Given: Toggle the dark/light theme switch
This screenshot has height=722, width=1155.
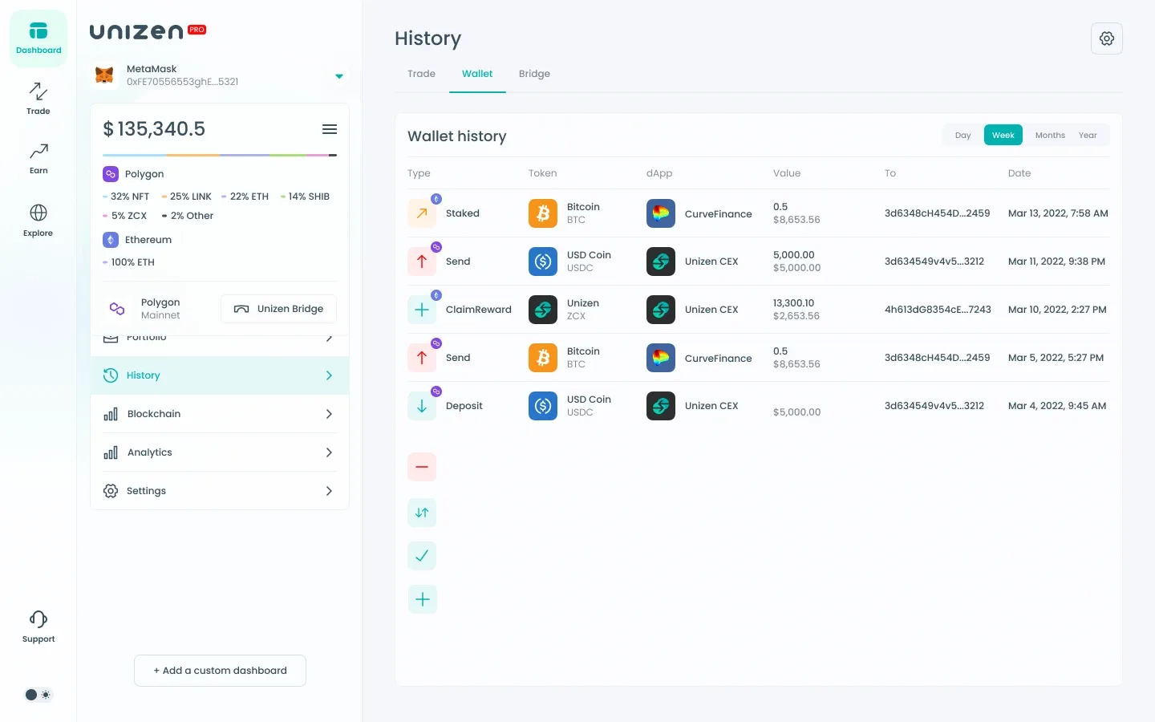Looking at the screenshot, I should (38, 695).
